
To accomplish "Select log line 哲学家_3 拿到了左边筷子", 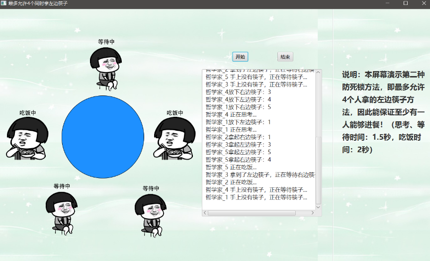I will [x=260, y=174].
